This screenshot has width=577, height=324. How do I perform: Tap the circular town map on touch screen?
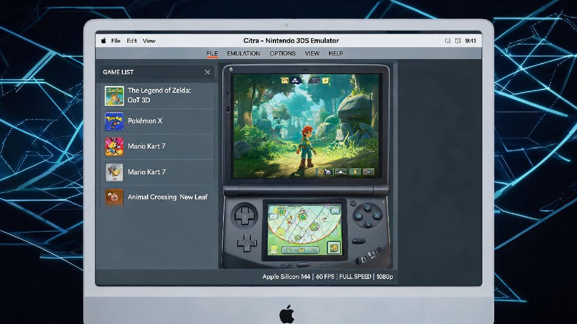(304, 225)
